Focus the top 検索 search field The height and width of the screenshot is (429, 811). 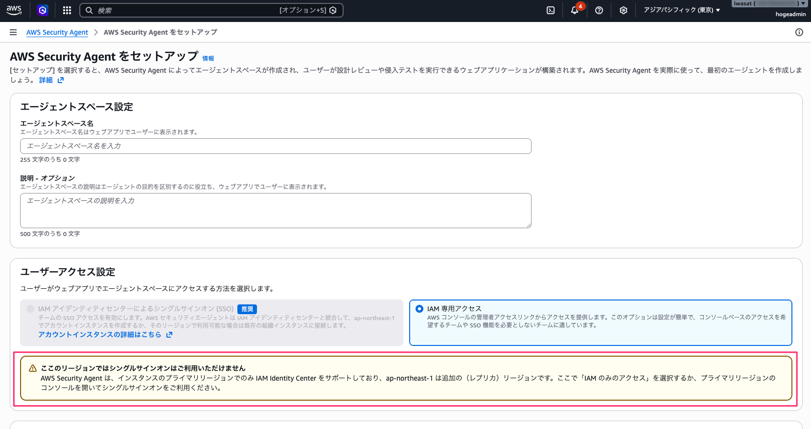(211, 10)
